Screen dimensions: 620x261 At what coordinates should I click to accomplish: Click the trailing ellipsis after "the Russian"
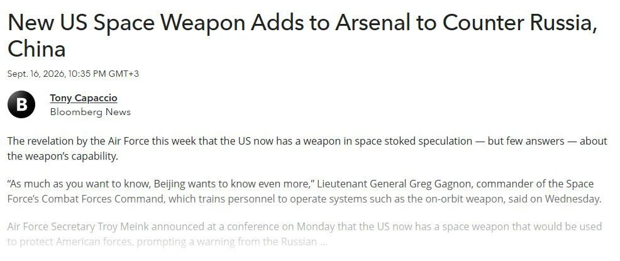click(323, 242)
